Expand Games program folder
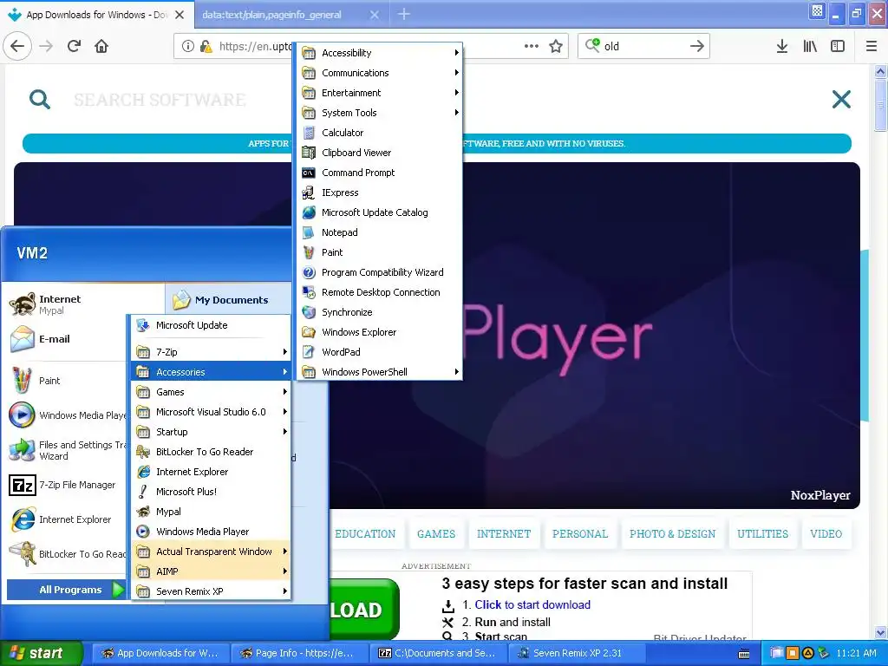Screen dimensions: 888x666 tap(212, 392)
